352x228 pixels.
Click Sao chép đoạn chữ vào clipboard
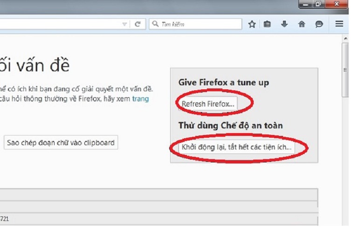(x=61, y=143)
